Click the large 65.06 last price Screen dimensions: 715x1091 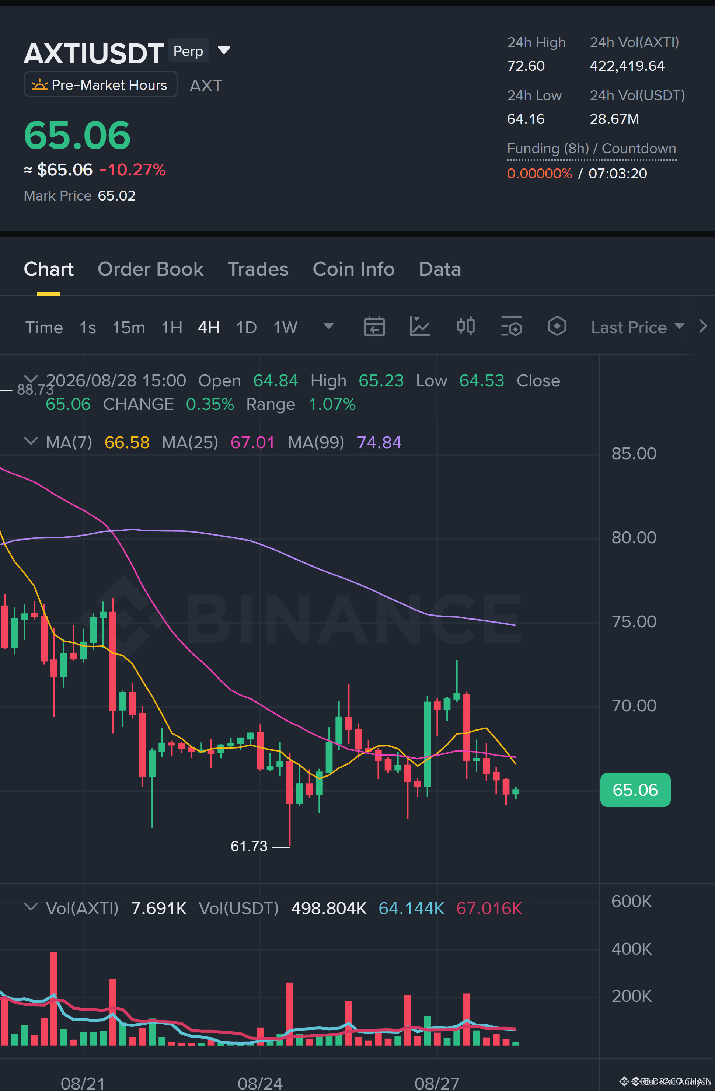(77, 135)
